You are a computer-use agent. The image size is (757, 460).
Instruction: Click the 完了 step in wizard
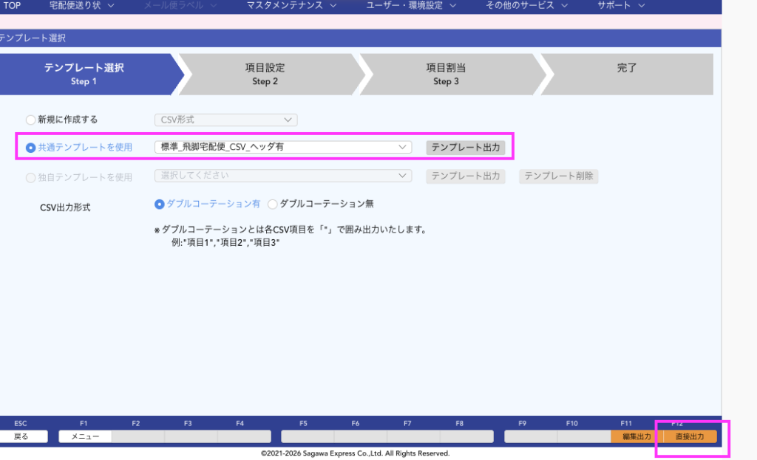pyautogui.click(x=626, y=68)
